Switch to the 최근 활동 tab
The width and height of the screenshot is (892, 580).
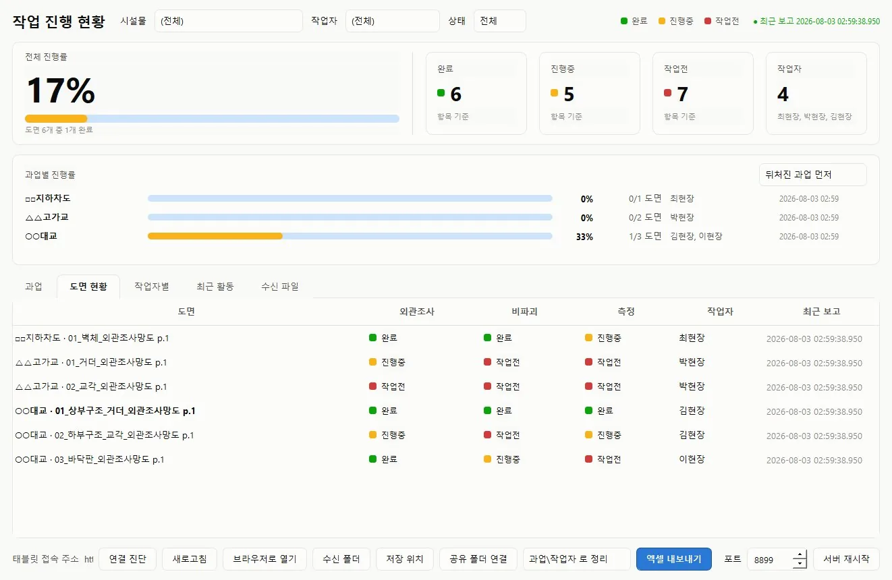[x=215, y=287]
